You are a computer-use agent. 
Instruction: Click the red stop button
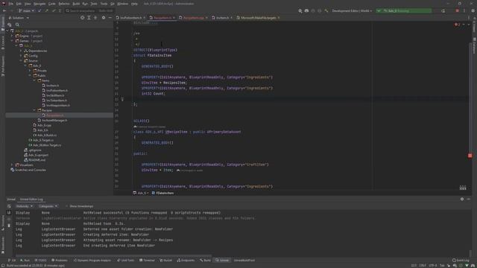pos(457,10)
